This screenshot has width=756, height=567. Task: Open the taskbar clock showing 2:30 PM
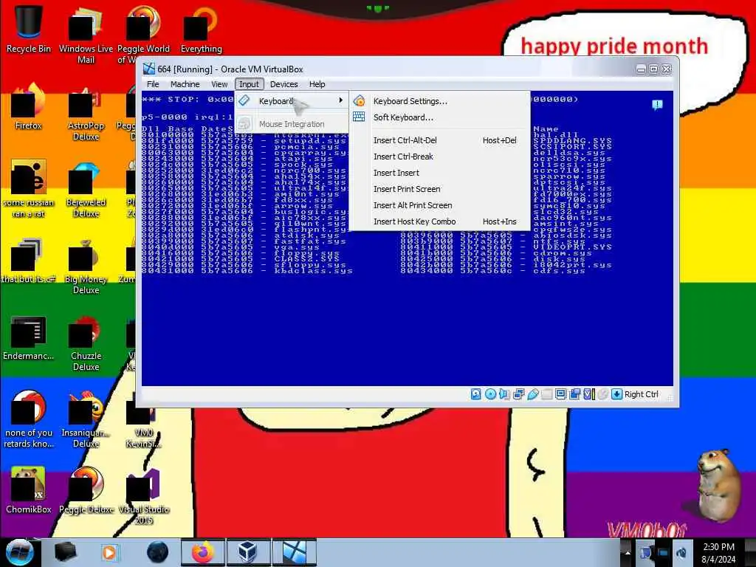[718, 553]
